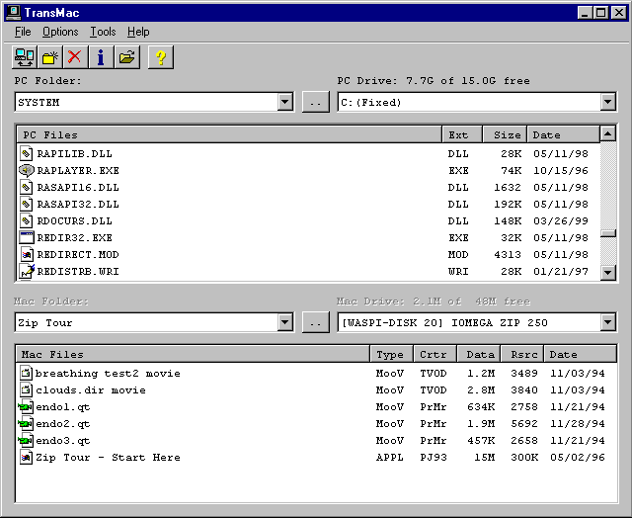
Task: Select the RAPILIB.DLL file icon
Action: click(27, 153)
